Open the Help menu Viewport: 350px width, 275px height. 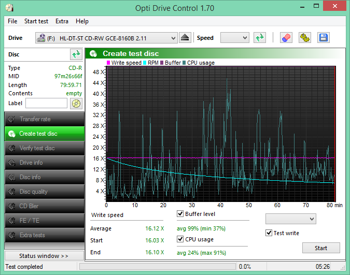click(x=82, y=21)
